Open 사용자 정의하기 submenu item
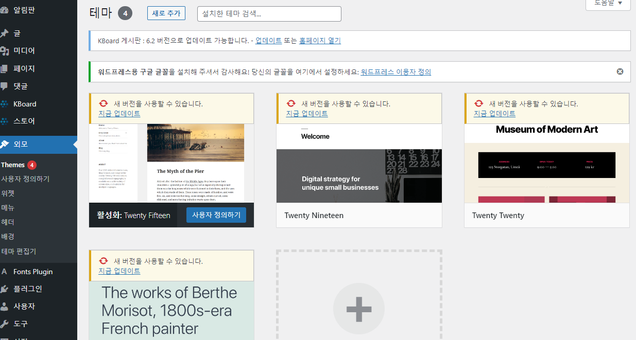This screenshot has width=636, height=340. pyautogui.click(x=25, y=179)
